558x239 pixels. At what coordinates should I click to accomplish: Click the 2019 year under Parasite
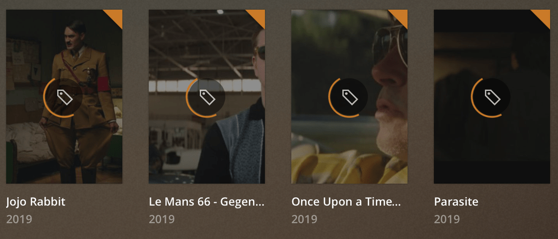pyautogui.click(x=447, y=219)
